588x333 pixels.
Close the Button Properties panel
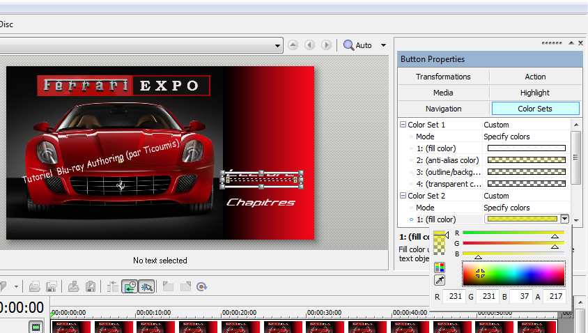[x=580, y=43]
